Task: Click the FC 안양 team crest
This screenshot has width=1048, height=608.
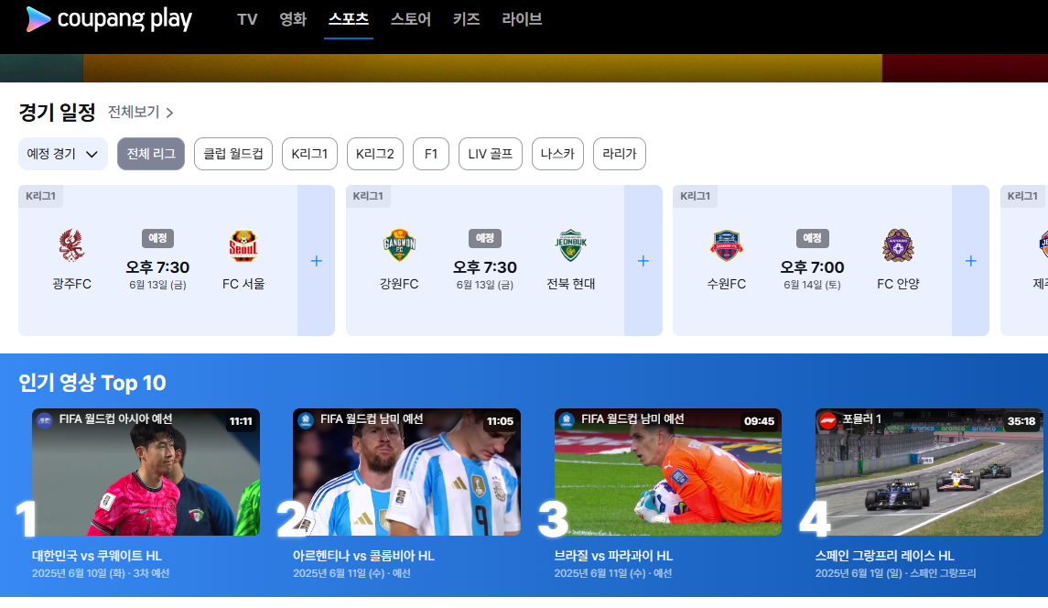Action: pyautogui.click(x=898, y=245)
